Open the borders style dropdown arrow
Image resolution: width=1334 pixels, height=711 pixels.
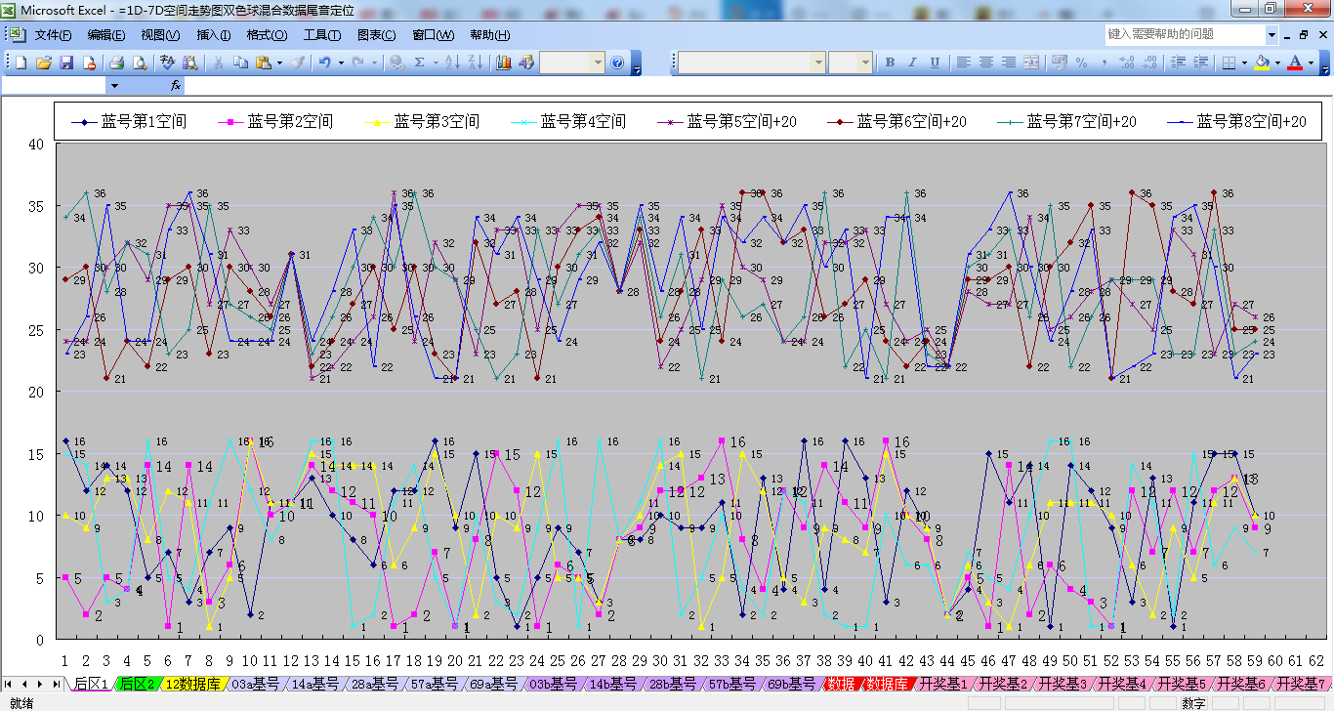coord(1244,63)
